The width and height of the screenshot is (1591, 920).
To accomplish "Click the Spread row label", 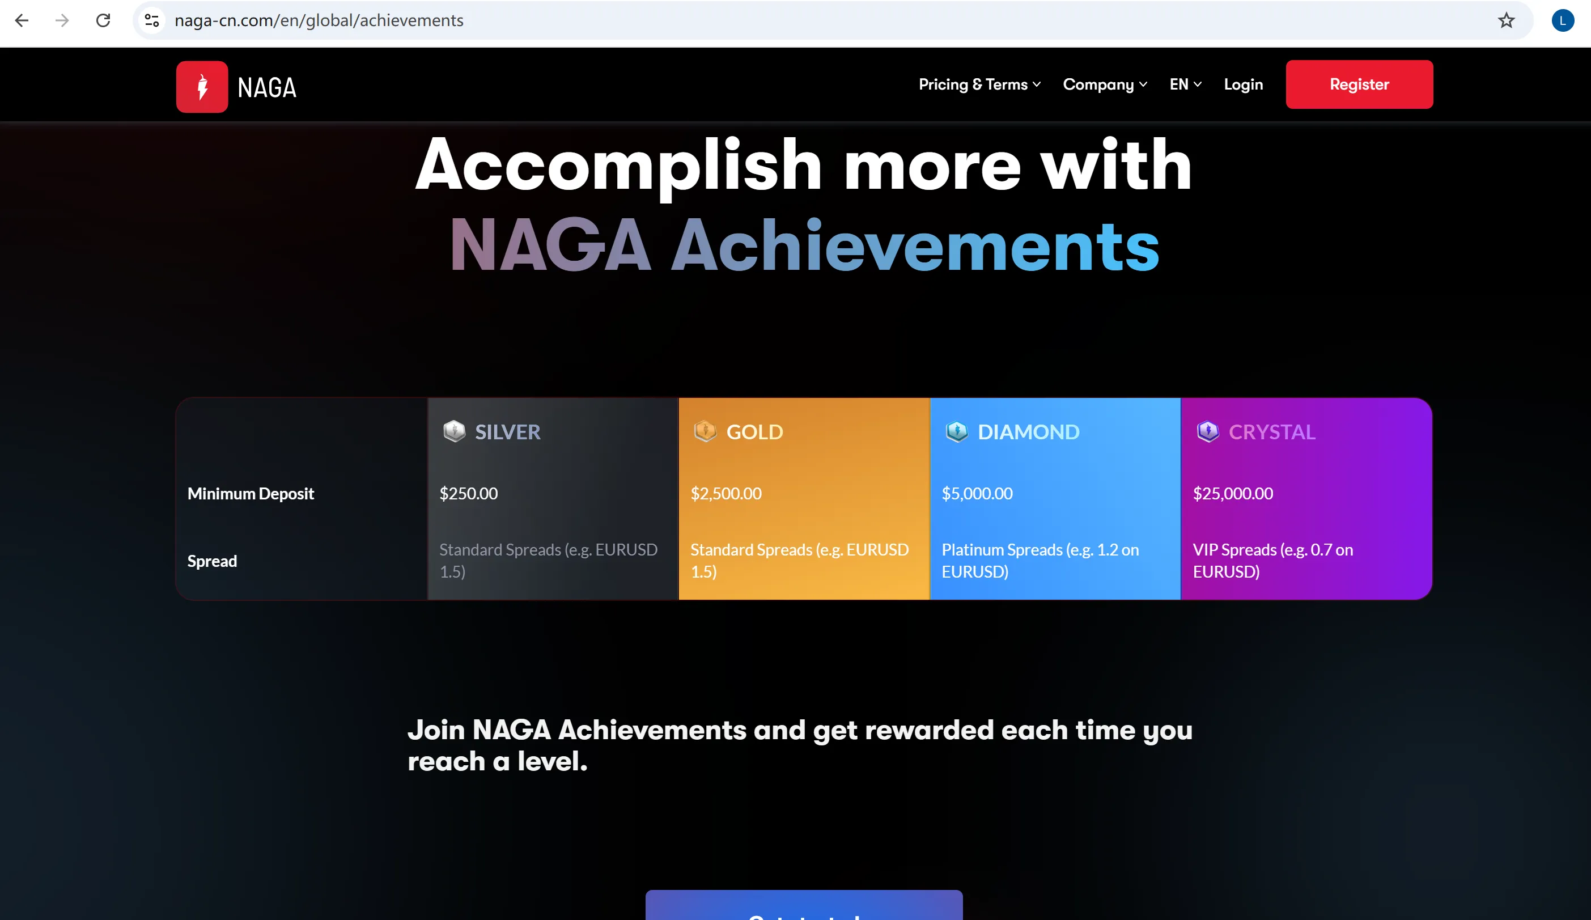I will point(211,561).
